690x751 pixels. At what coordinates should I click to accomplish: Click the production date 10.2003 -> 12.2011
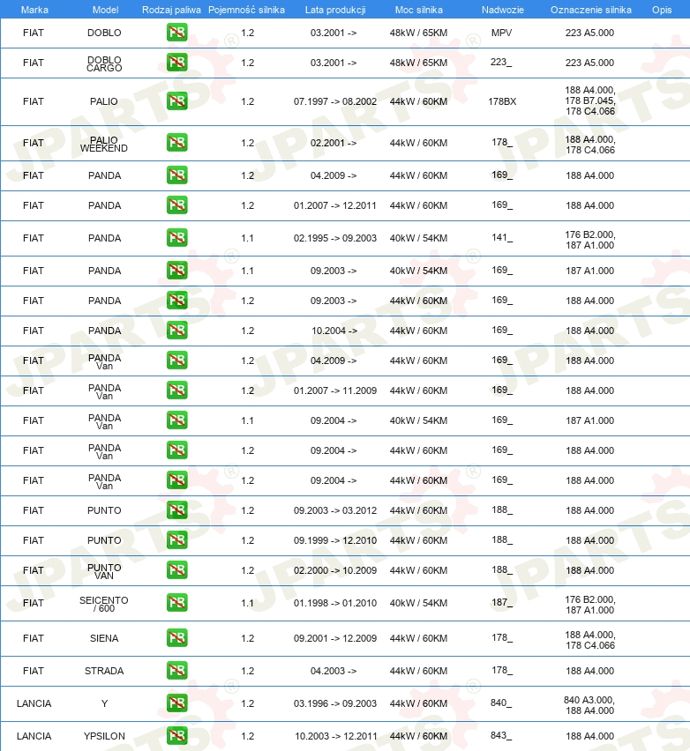point(335,736)
